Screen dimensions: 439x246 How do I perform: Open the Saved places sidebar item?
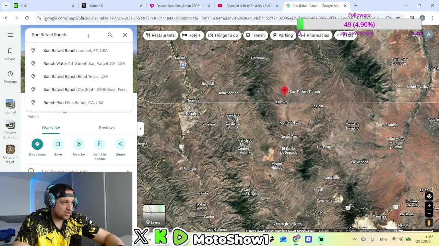(x=10, y=54)
